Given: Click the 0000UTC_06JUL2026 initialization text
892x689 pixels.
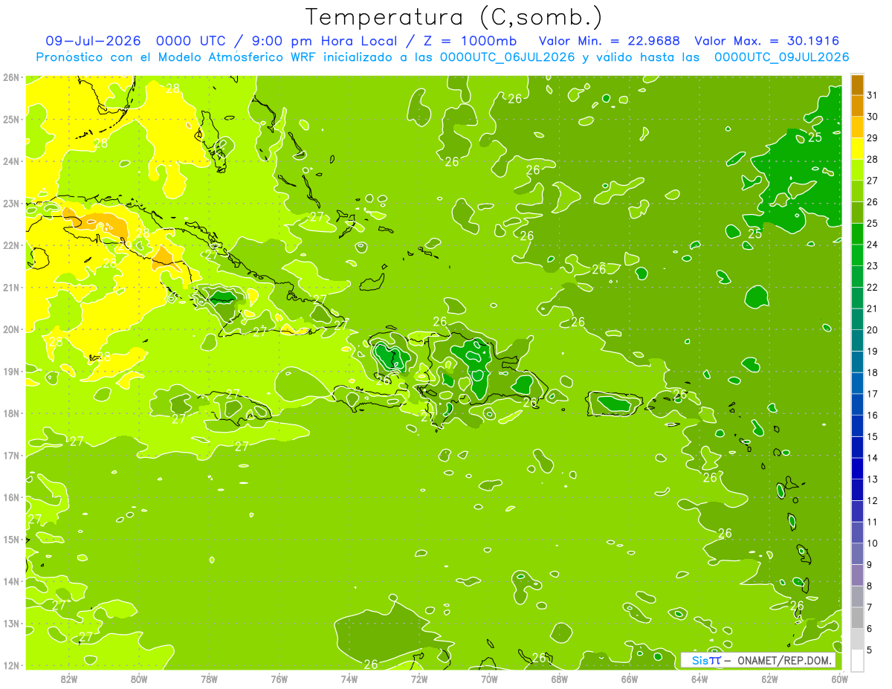Looking at the screenshot, I should (x=507, y=56).
